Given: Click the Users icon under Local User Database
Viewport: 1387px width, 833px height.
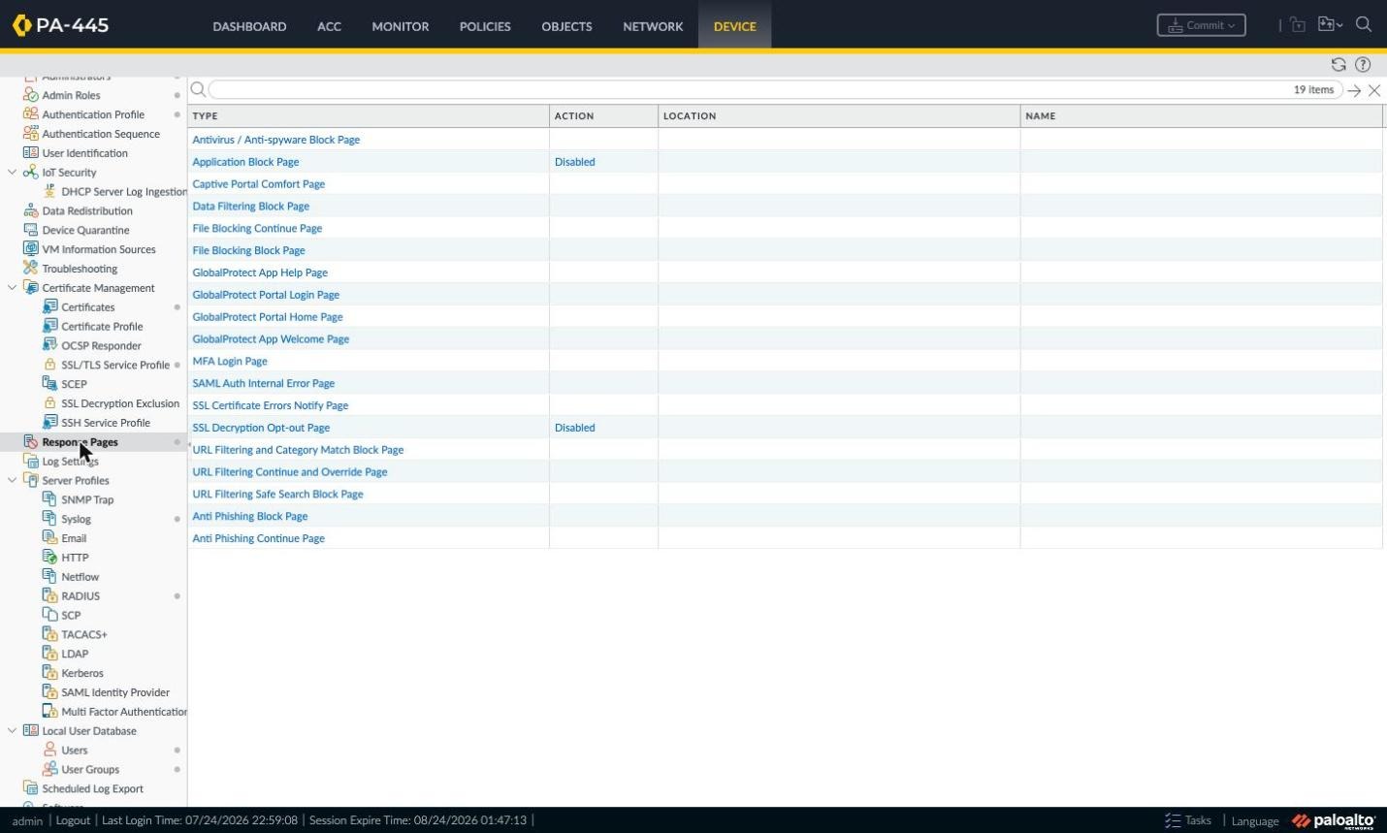Looking at the screenshot, I should [49, 750].
